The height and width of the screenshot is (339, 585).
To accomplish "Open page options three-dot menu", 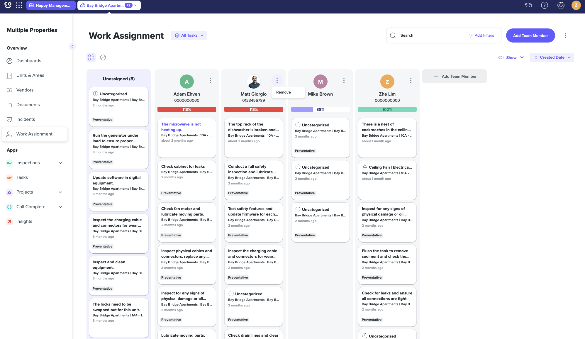I will 566,35.
